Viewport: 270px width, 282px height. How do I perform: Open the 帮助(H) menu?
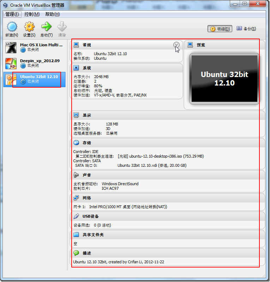click(53, 14)
